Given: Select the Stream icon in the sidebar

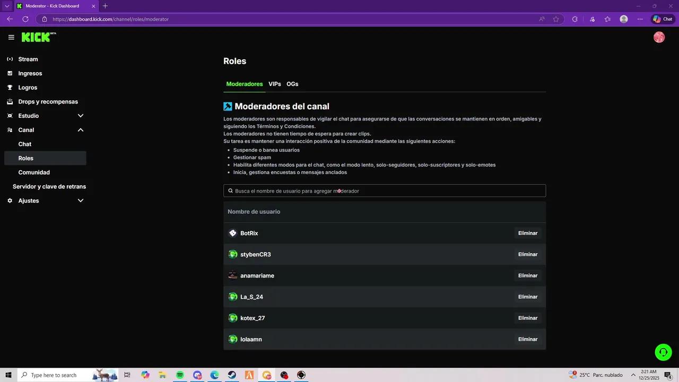Looking at the screenshot, I should [10, 59].
